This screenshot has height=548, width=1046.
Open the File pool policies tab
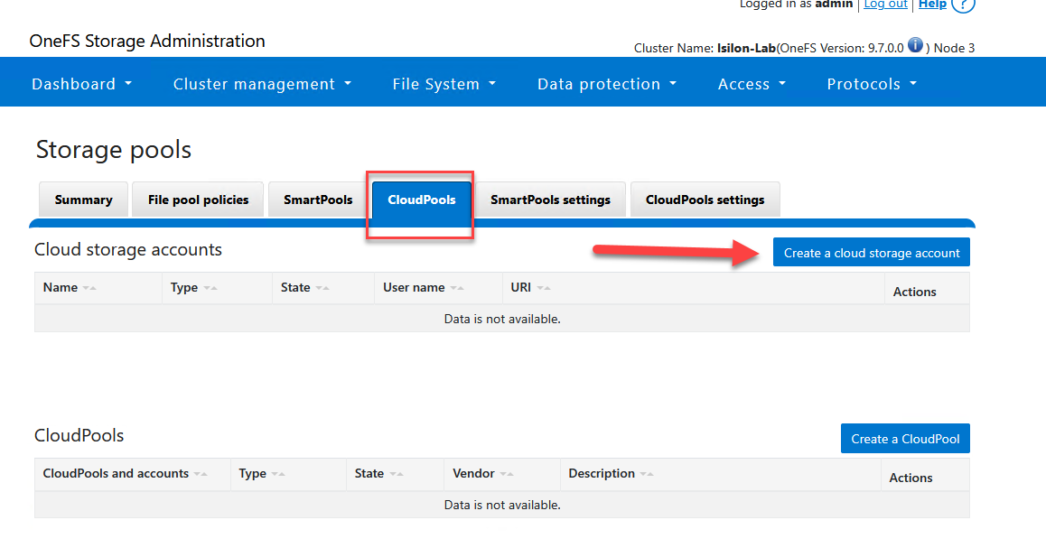tap(197, 199)
